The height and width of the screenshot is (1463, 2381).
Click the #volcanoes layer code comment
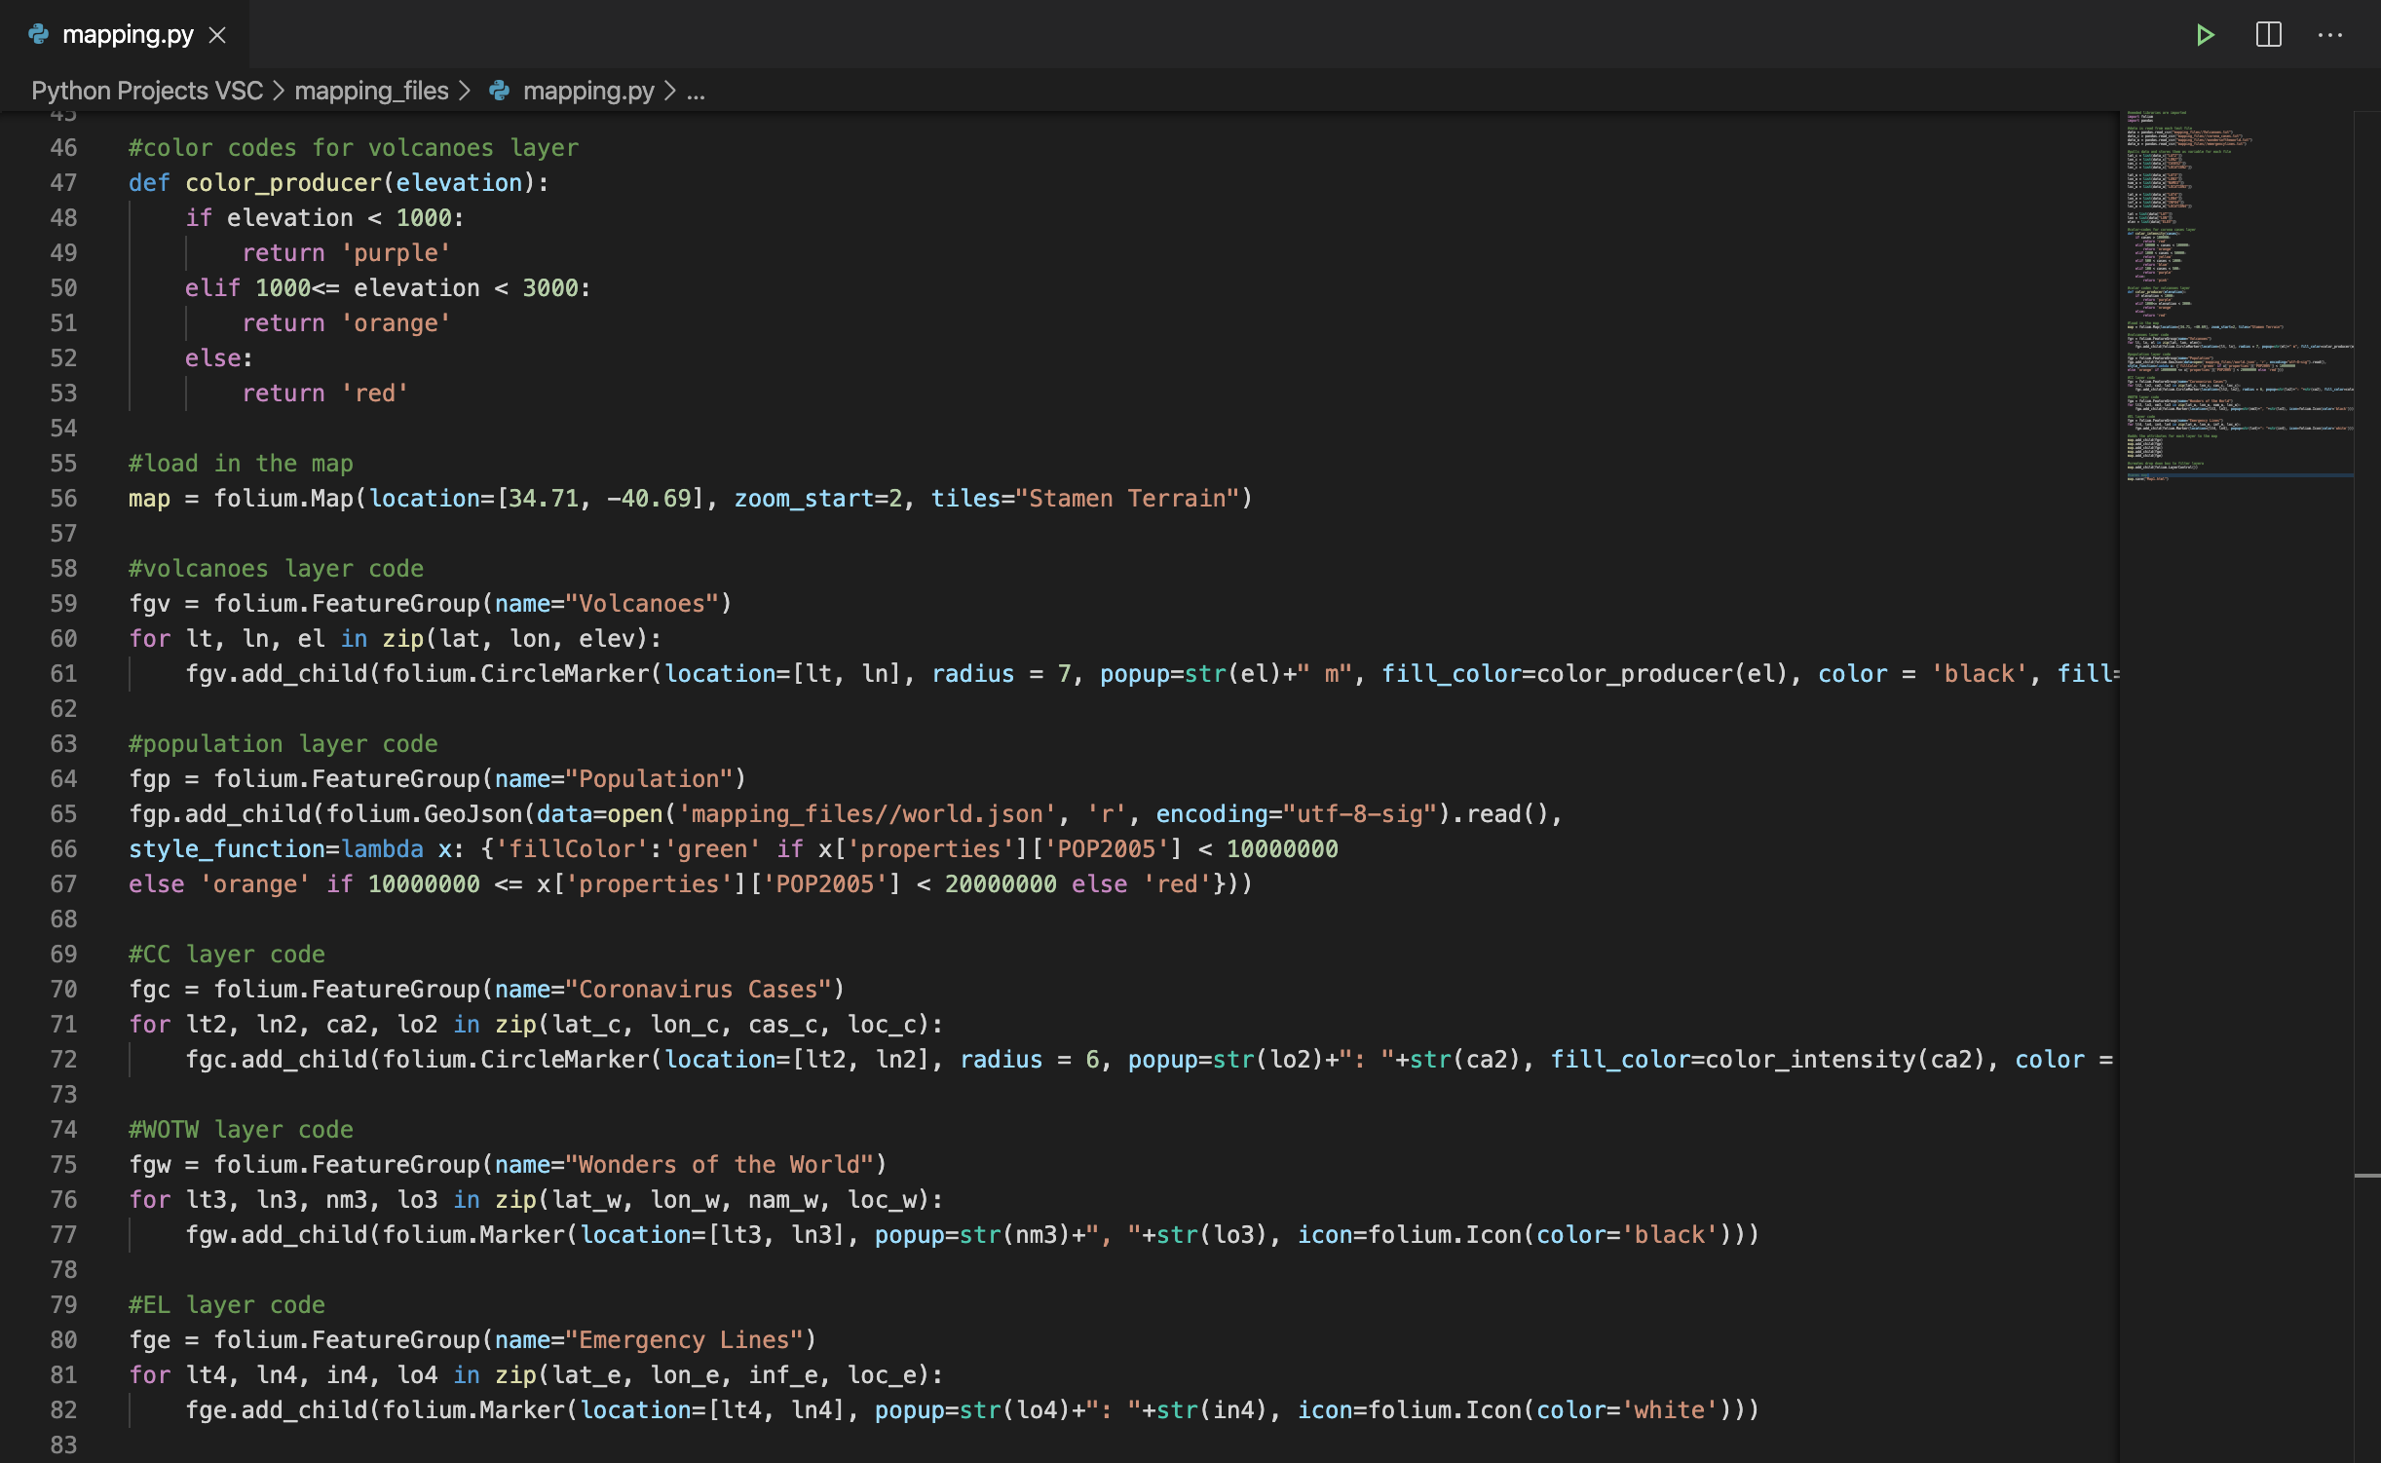[x=276, y=569]
